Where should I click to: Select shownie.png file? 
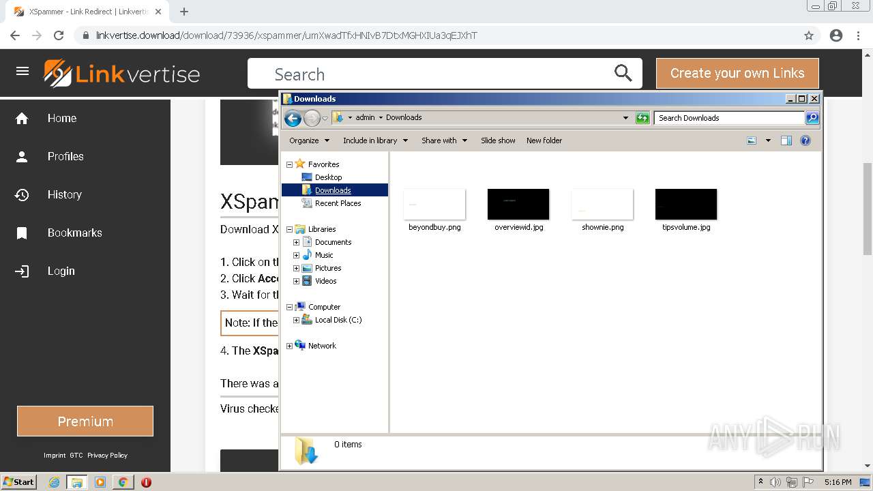[x=603, y=210]
